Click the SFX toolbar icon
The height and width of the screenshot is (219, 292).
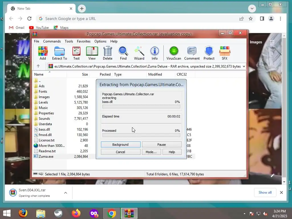(x=225, y=53)
